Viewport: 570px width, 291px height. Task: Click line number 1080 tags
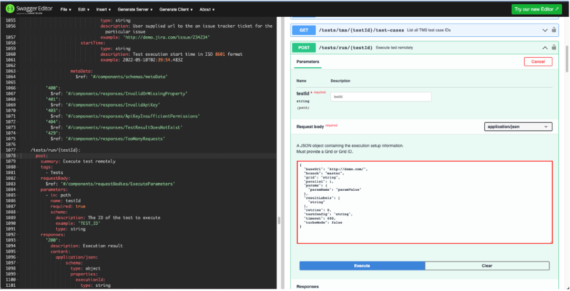[x=11, y=167]
